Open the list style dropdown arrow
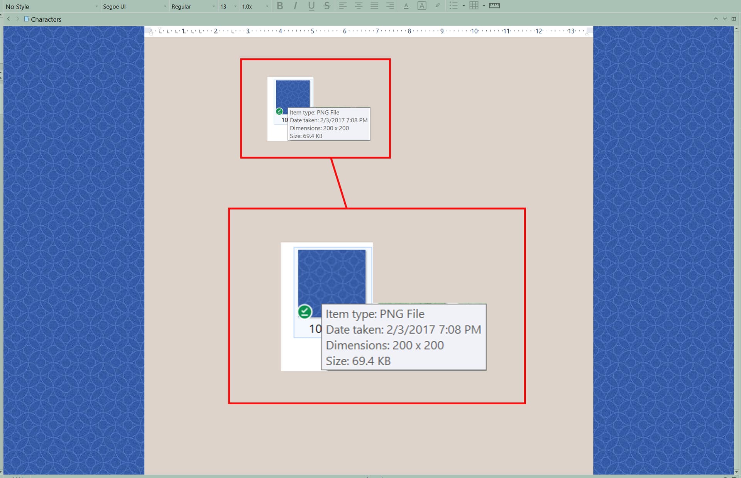Image resolution: width=741 pixels, height=478 pixels. pyautogui.click(x=464, y=6)
